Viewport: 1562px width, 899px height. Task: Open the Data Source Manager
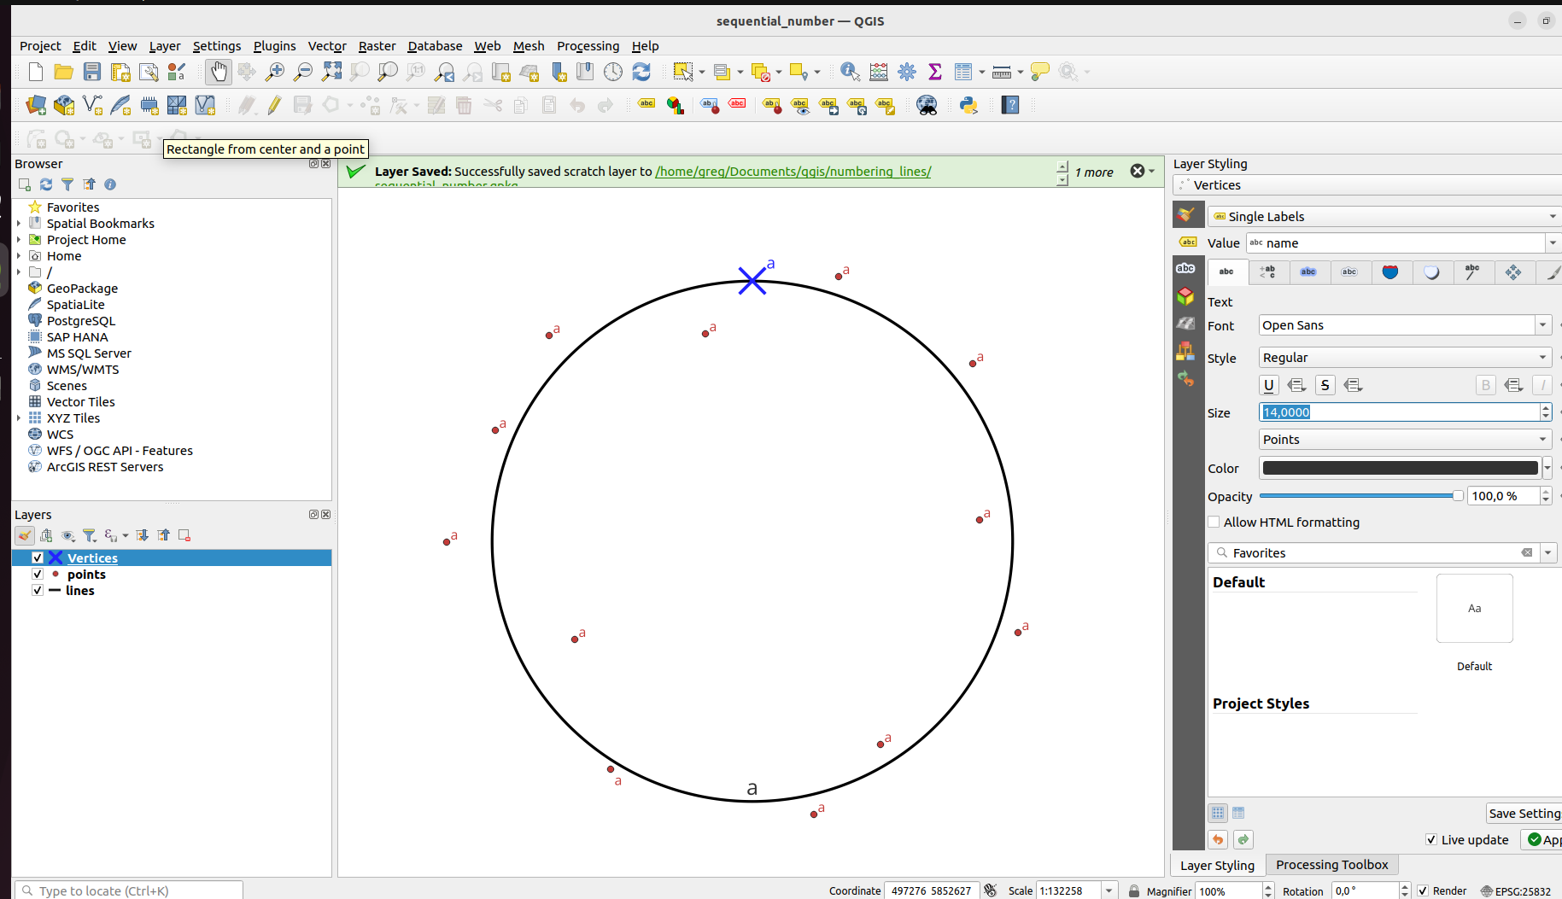(36, 105)
